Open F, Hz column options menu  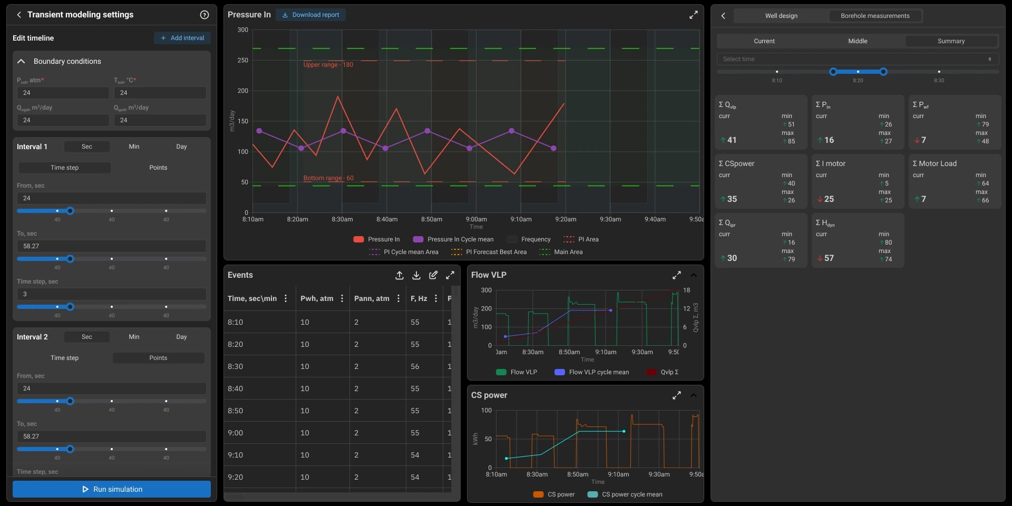click(x=436, y=298)
